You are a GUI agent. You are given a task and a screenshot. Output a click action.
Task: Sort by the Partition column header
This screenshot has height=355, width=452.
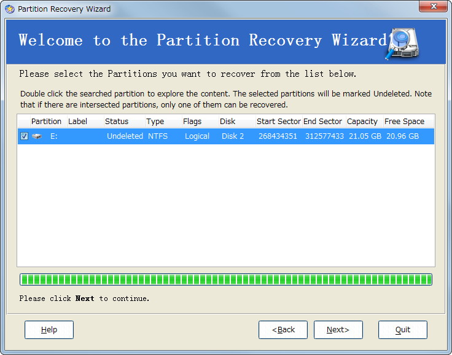tap(48, 122)
